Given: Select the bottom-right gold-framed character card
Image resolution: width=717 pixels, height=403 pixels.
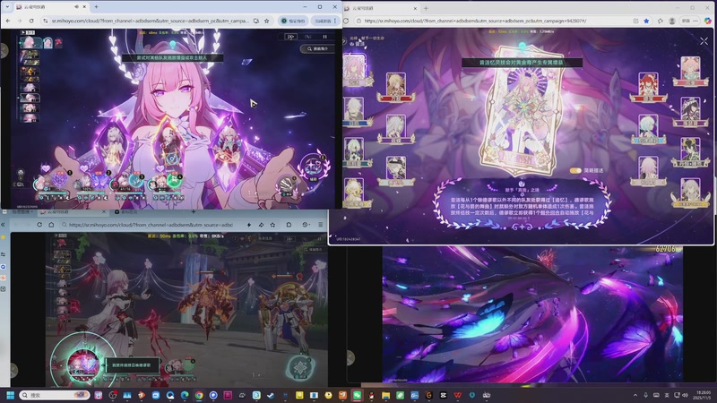Looking at the screenshot, I should click(690, 193).
